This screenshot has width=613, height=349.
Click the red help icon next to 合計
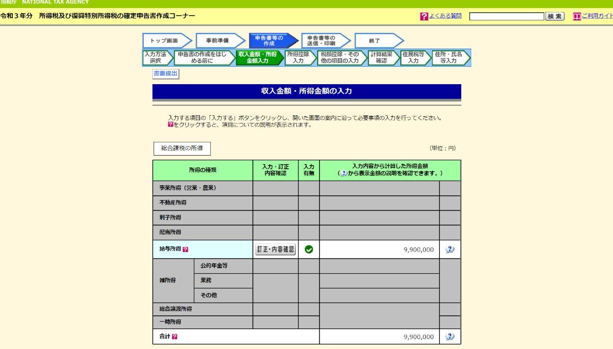[174, 337]
